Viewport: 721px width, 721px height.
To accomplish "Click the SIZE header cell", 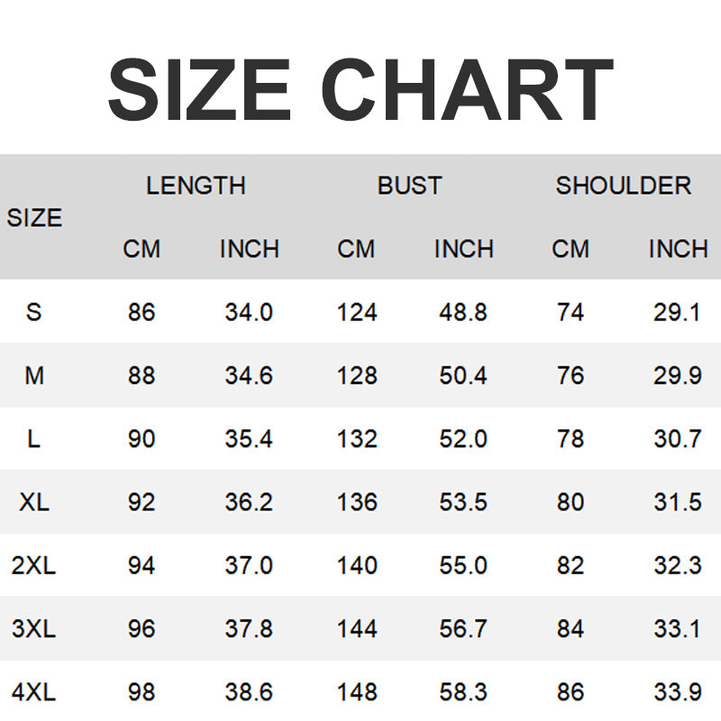I will coord(34,217).
